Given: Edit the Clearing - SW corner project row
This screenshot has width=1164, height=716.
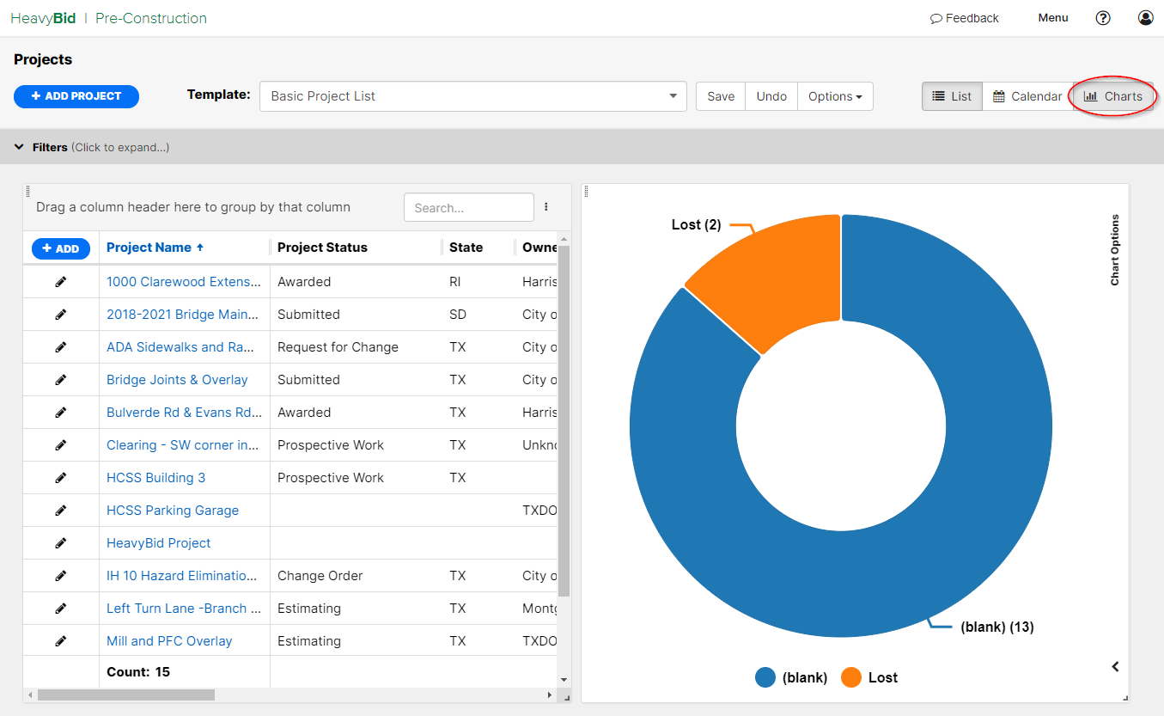Looking at the screenshot, I should 61,445.
